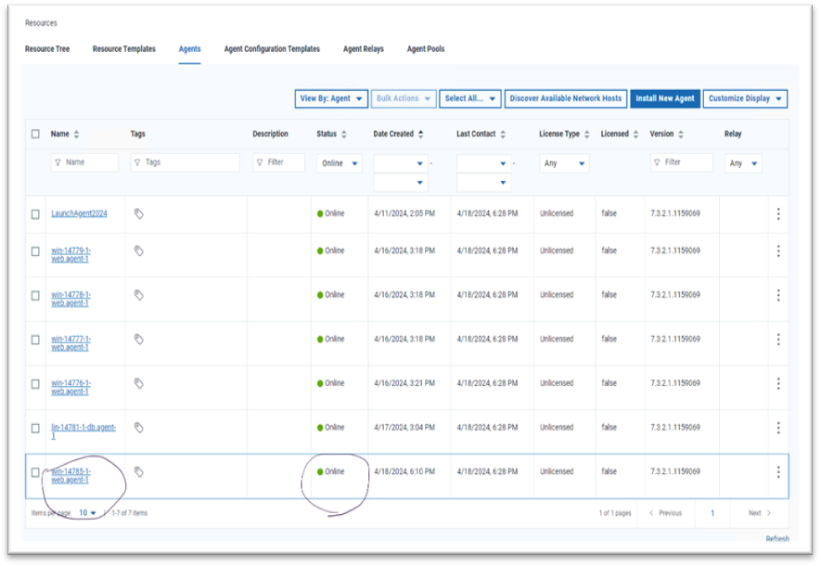The image size is (821, 566).
Task: Sort by the Name column arrows
Action: (x=76, y=135)
